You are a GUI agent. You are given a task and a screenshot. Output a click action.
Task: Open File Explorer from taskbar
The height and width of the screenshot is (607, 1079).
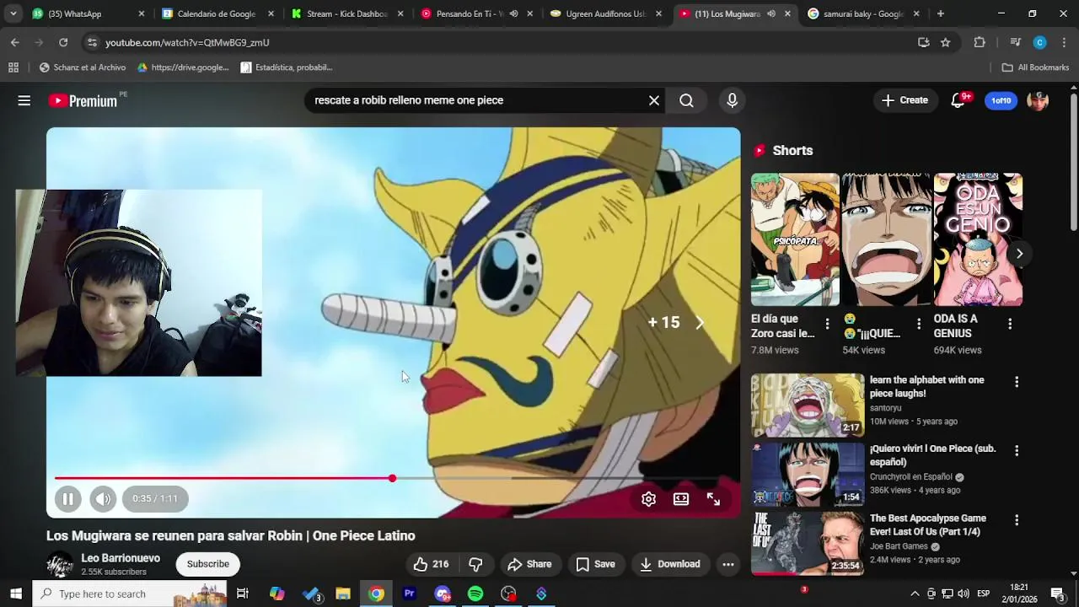343,594
